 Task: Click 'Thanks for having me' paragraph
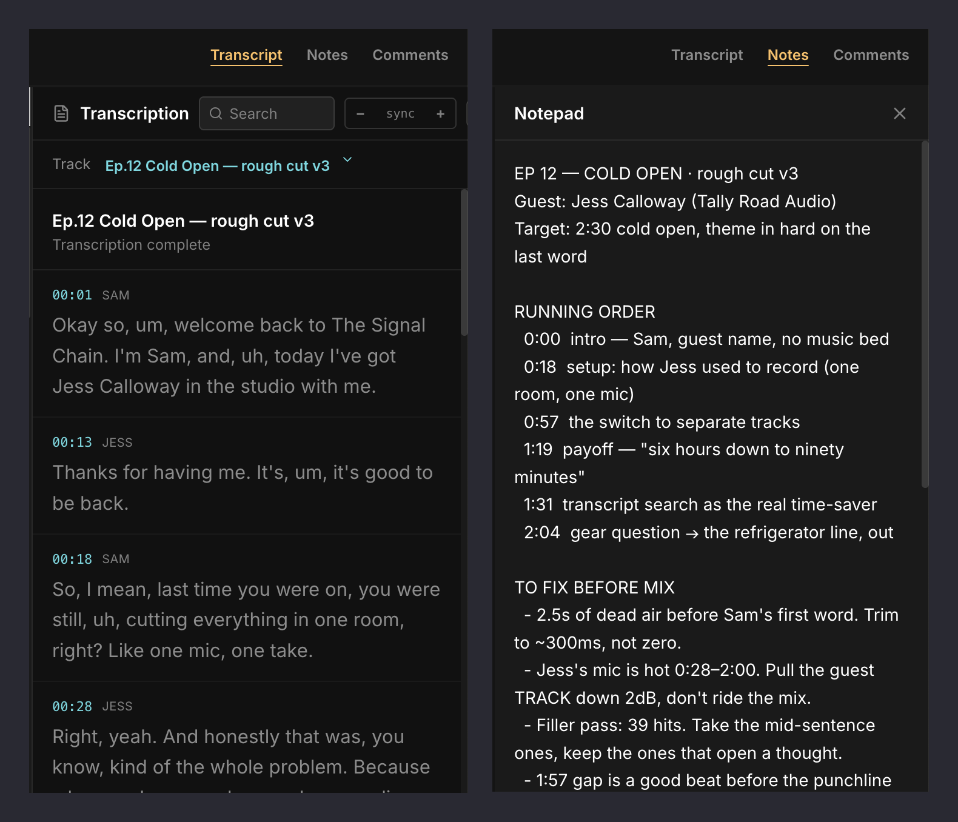[x=243, y=488]
